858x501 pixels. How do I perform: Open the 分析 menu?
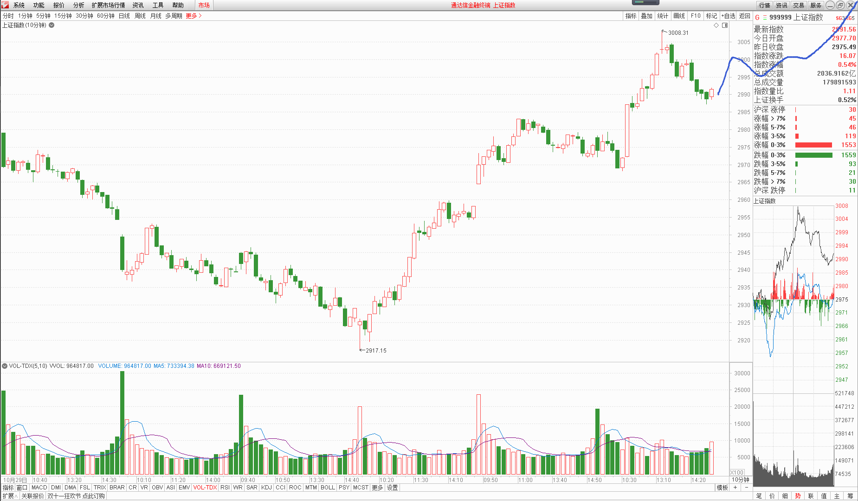click(78, 5)
